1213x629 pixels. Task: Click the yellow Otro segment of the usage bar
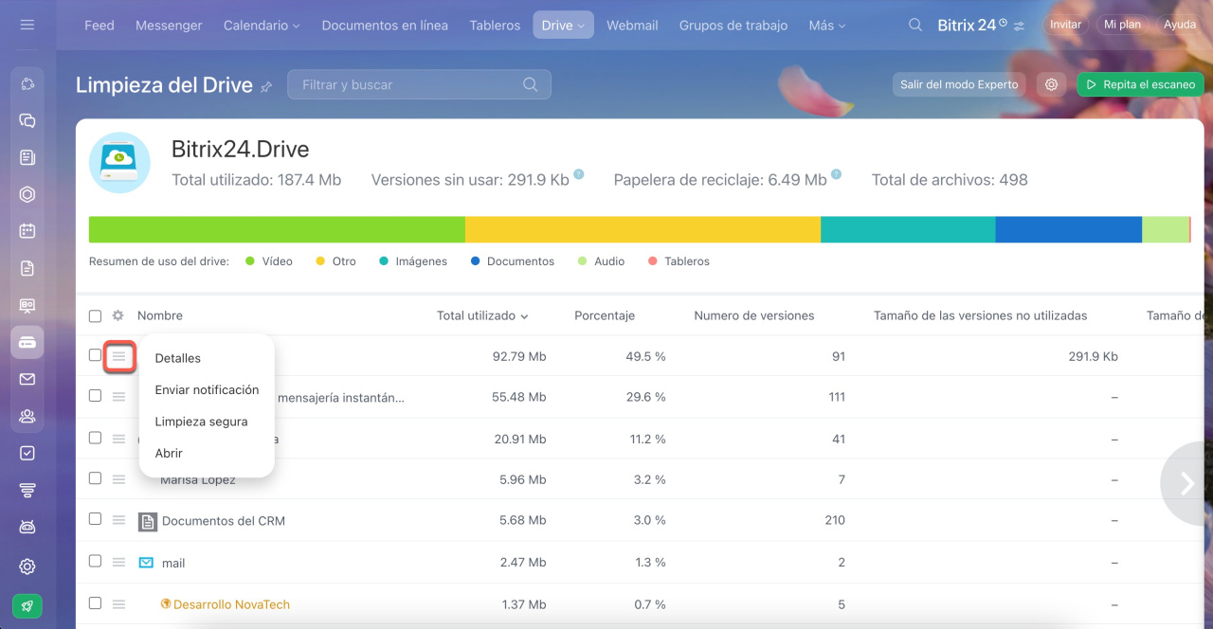[x=643, y=229]
